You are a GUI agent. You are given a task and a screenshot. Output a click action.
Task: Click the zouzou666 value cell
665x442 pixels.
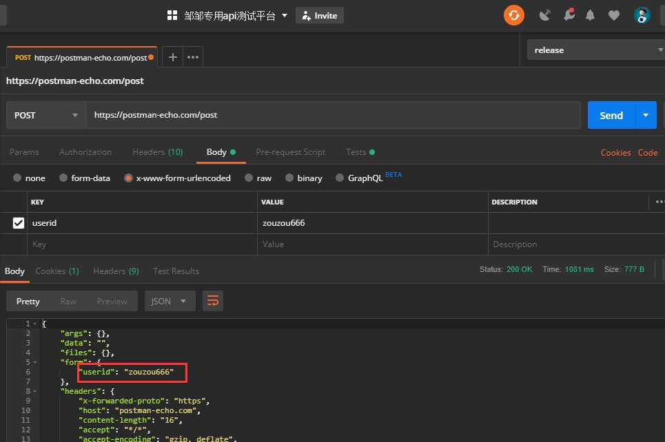click(x=372, y=223)
